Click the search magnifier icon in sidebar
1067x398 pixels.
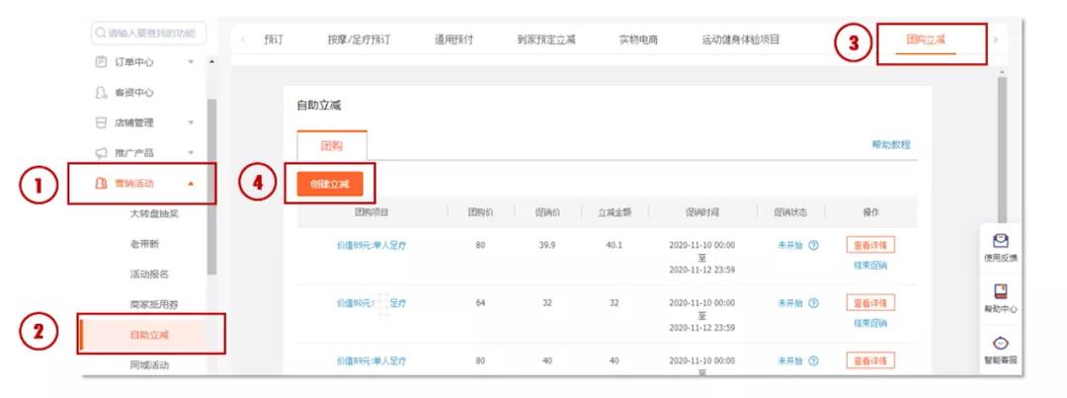[100, 33]
